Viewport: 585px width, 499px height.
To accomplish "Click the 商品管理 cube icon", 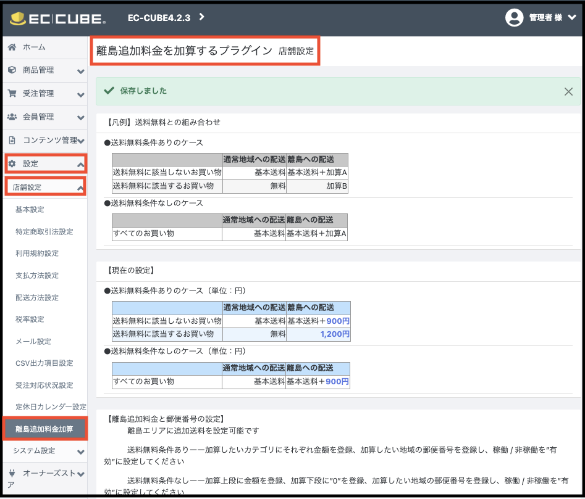I will point(12,70).
